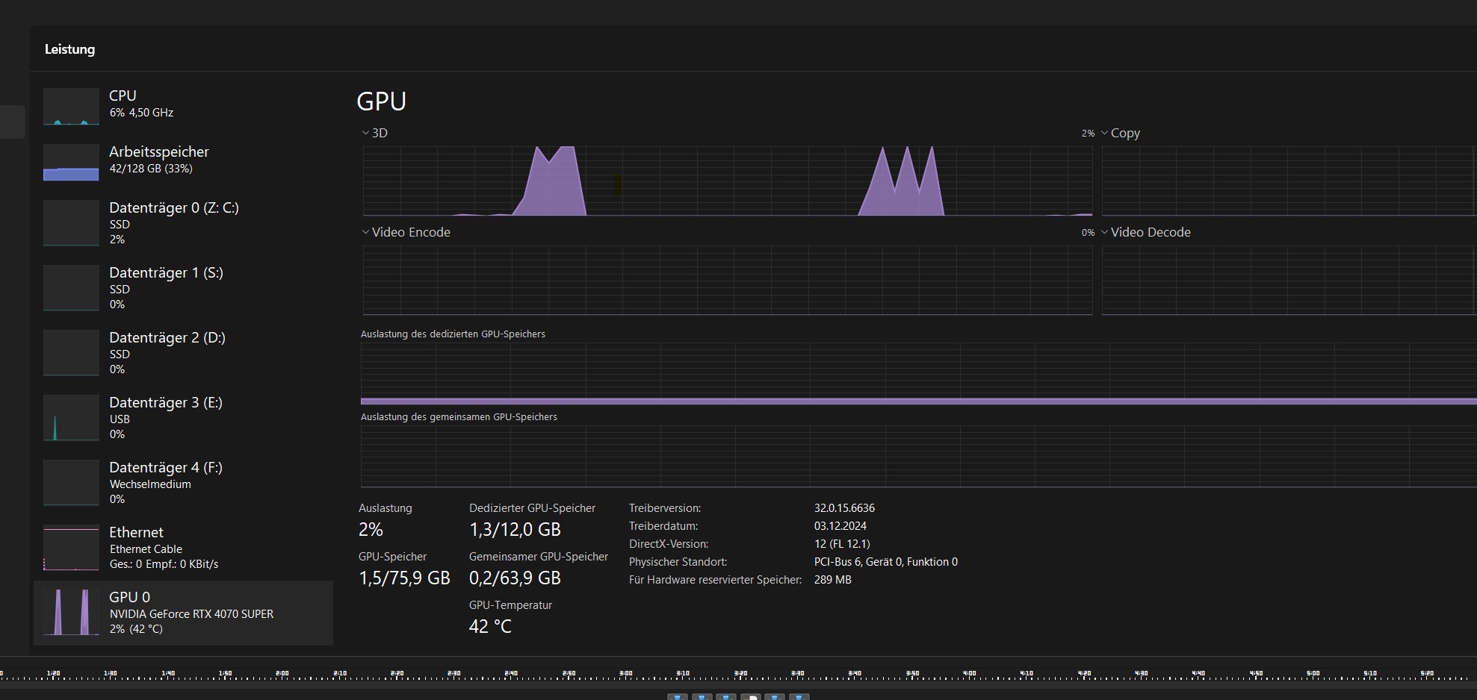Click the Video Encode usage graph
This screenshot has height=700, width=1477.
[727, 281]
